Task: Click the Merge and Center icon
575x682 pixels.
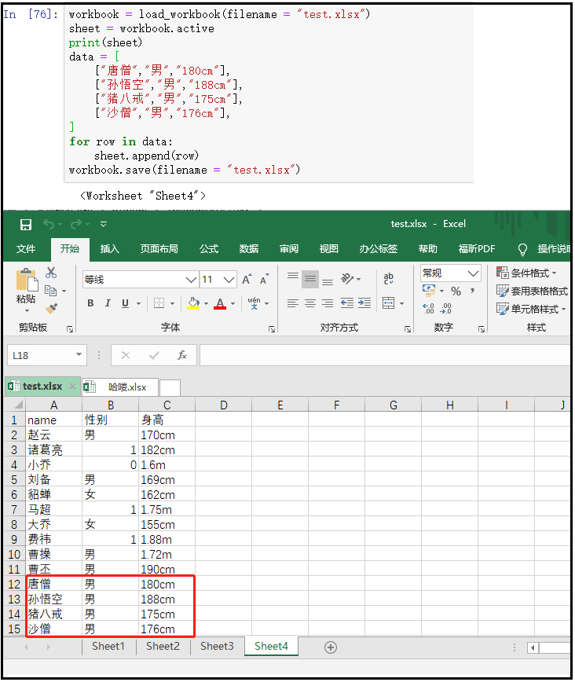Action: point(388,303)
